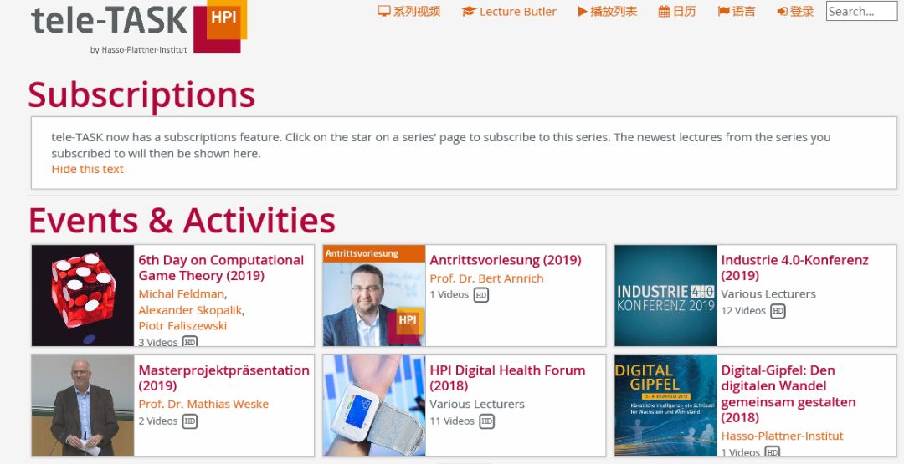Image resolution: width=904 pixels, height=464 pixels.
Task: Open the 日历 menu item
Action: coord(677,11)
